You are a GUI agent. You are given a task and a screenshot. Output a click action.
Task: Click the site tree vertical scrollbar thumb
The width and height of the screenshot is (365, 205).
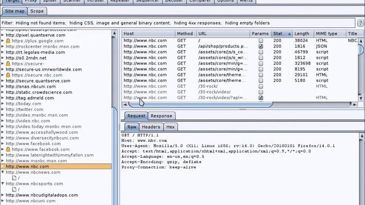[115, 155]
